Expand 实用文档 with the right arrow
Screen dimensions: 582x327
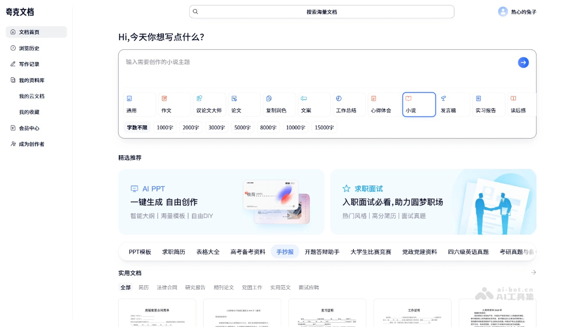pos(533,273)
